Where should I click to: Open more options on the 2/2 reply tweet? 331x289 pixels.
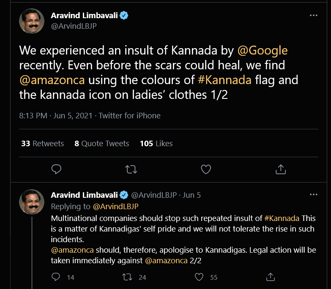pyautogui.click(x=313, y=195)
